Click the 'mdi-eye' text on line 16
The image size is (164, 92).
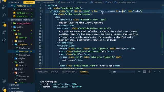coord(121,49)
